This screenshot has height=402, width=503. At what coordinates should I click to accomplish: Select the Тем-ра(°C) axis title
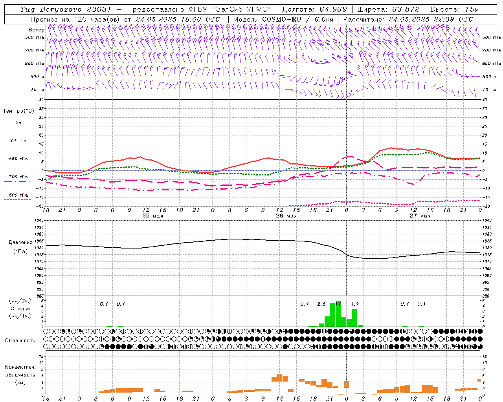point(18,111)
